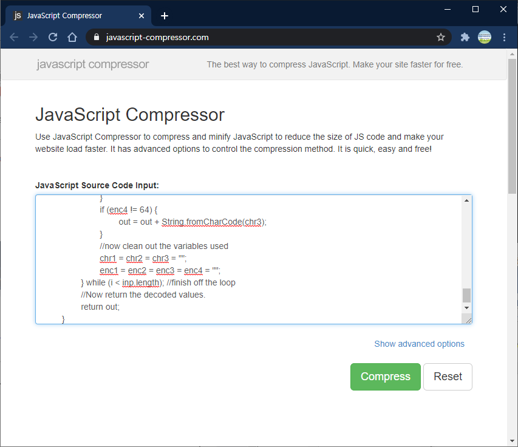Click the 'enc1 = enc2 = enc3 = enc4' line
Viewport: 518px width, 447px height.
[160, 271]
